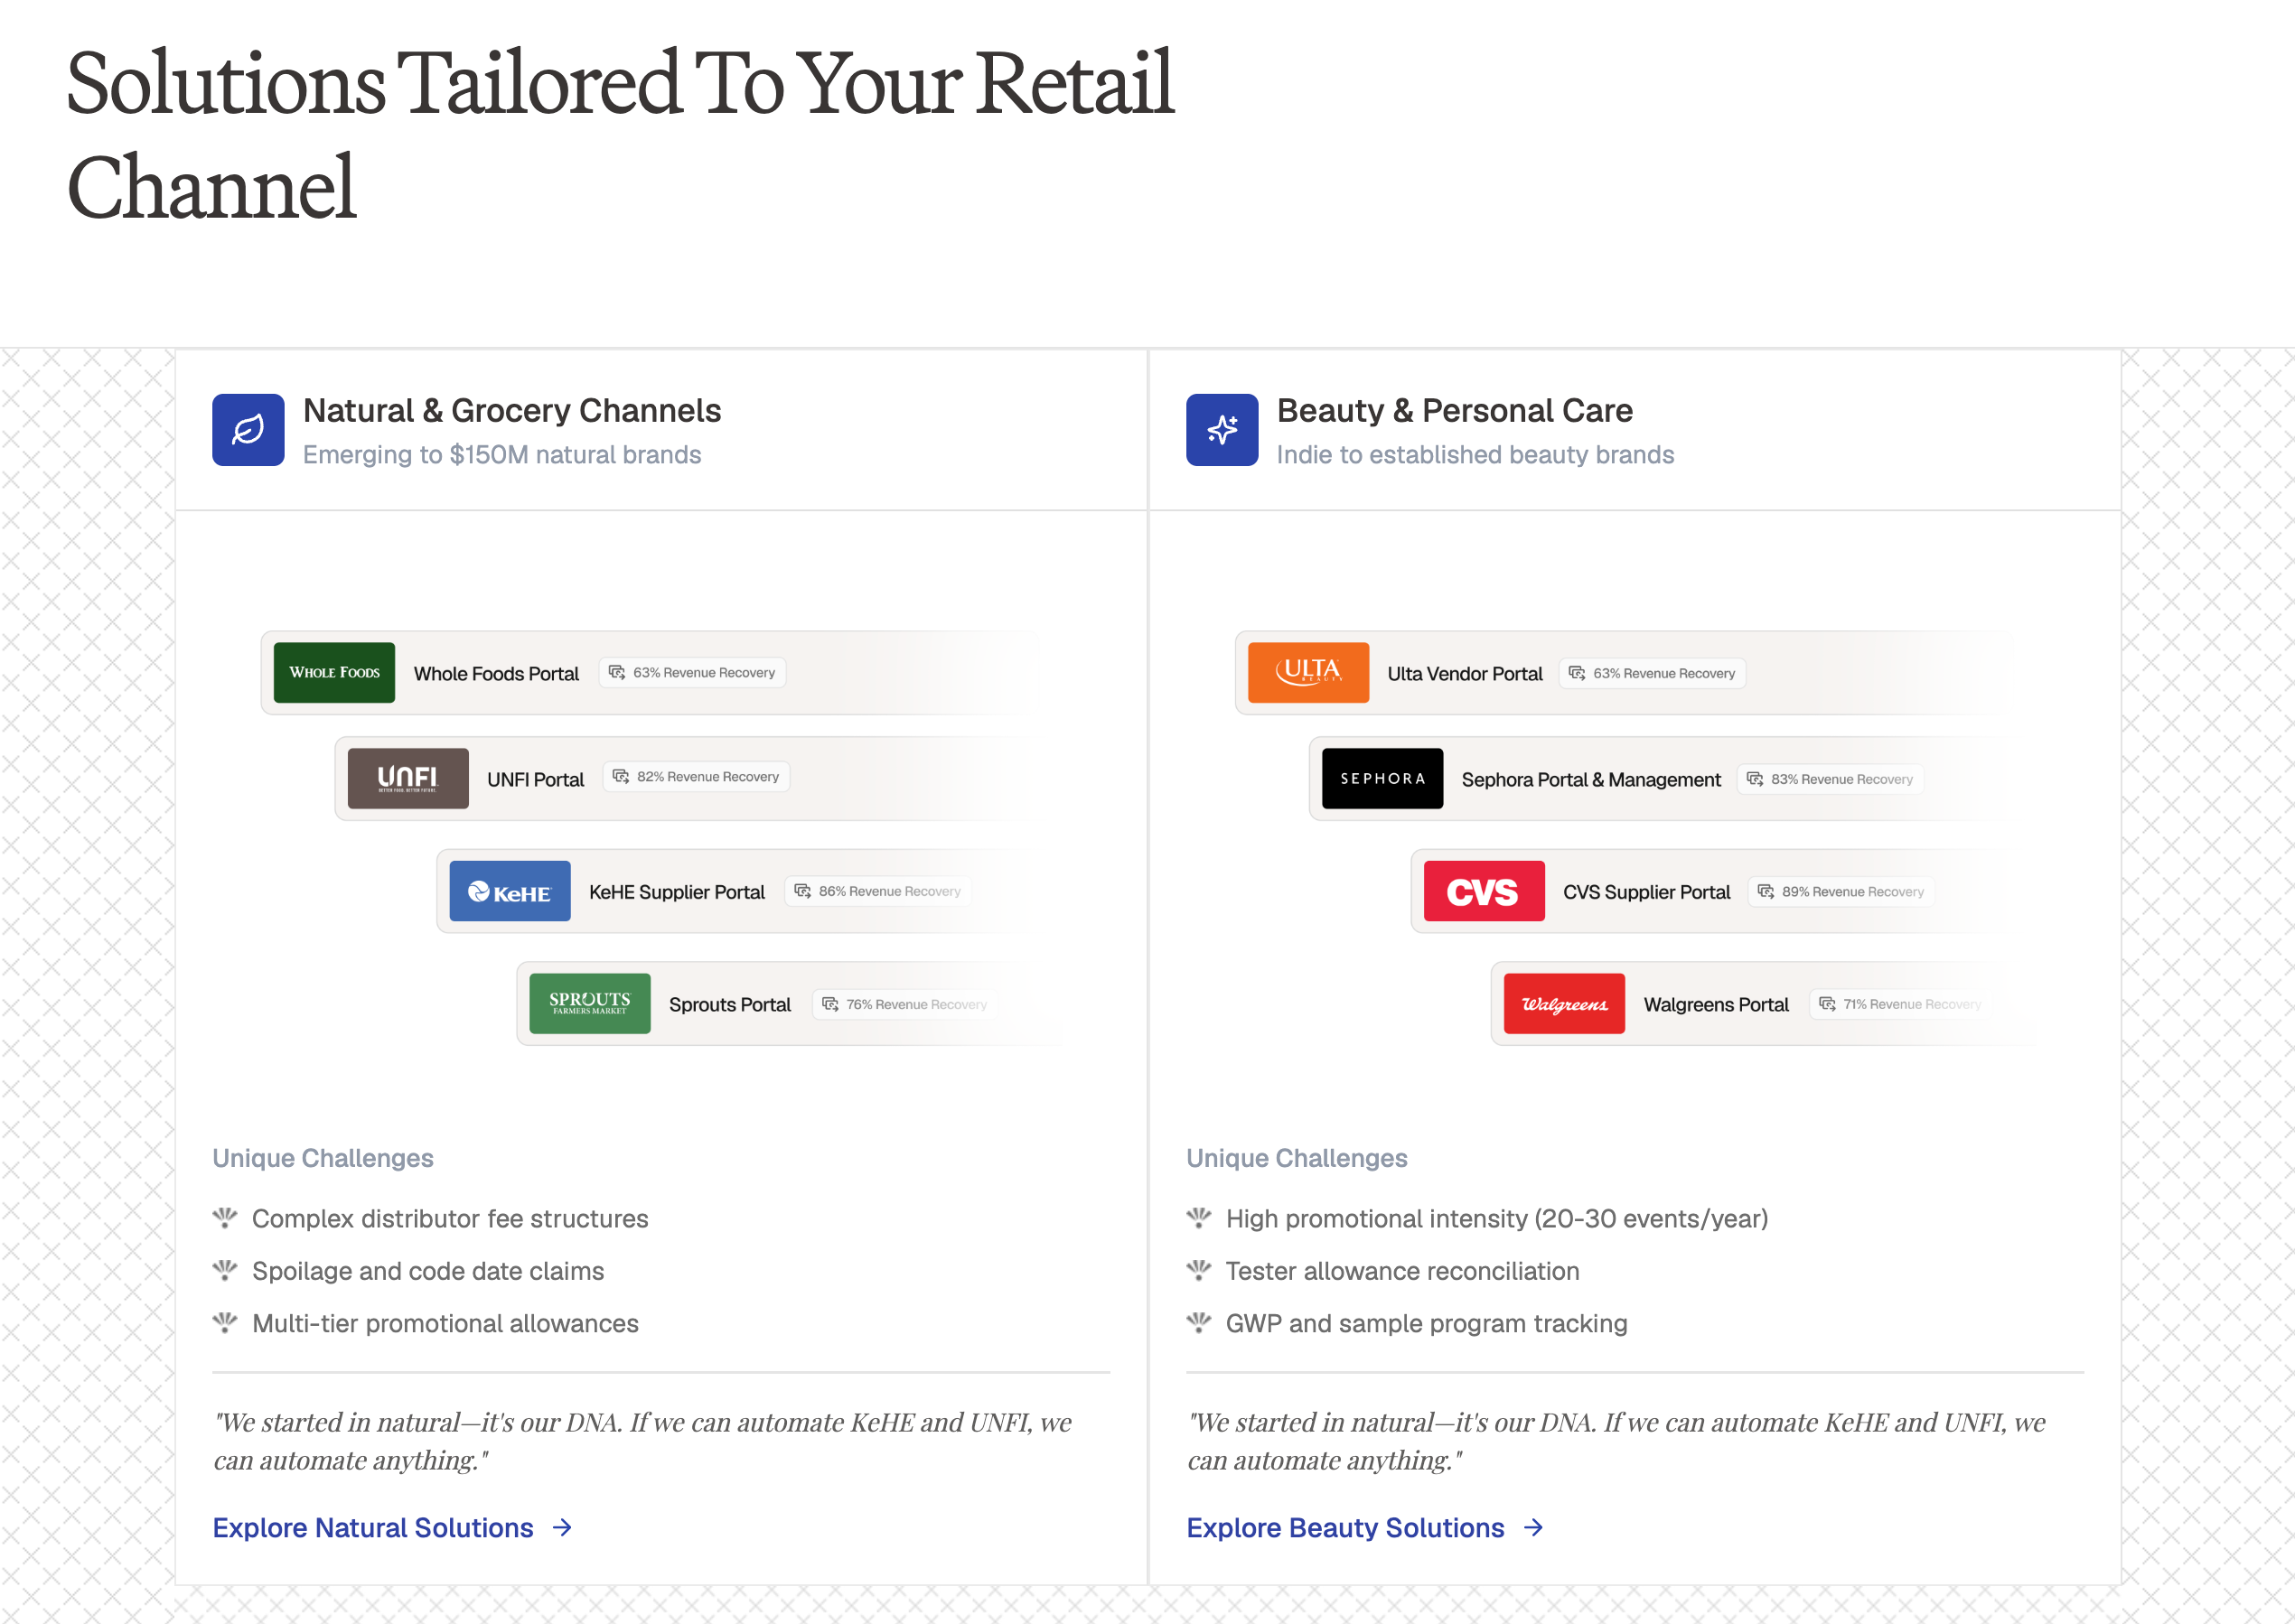This screenshot has width=2295, height=1624.
Task: Click the red CVS logo
Action: point(1484,891)
